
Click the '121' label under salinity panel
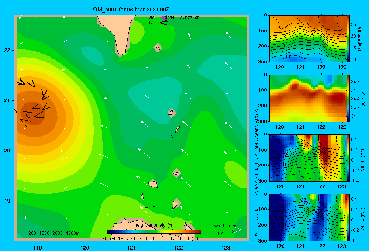[x=300, y=127]
